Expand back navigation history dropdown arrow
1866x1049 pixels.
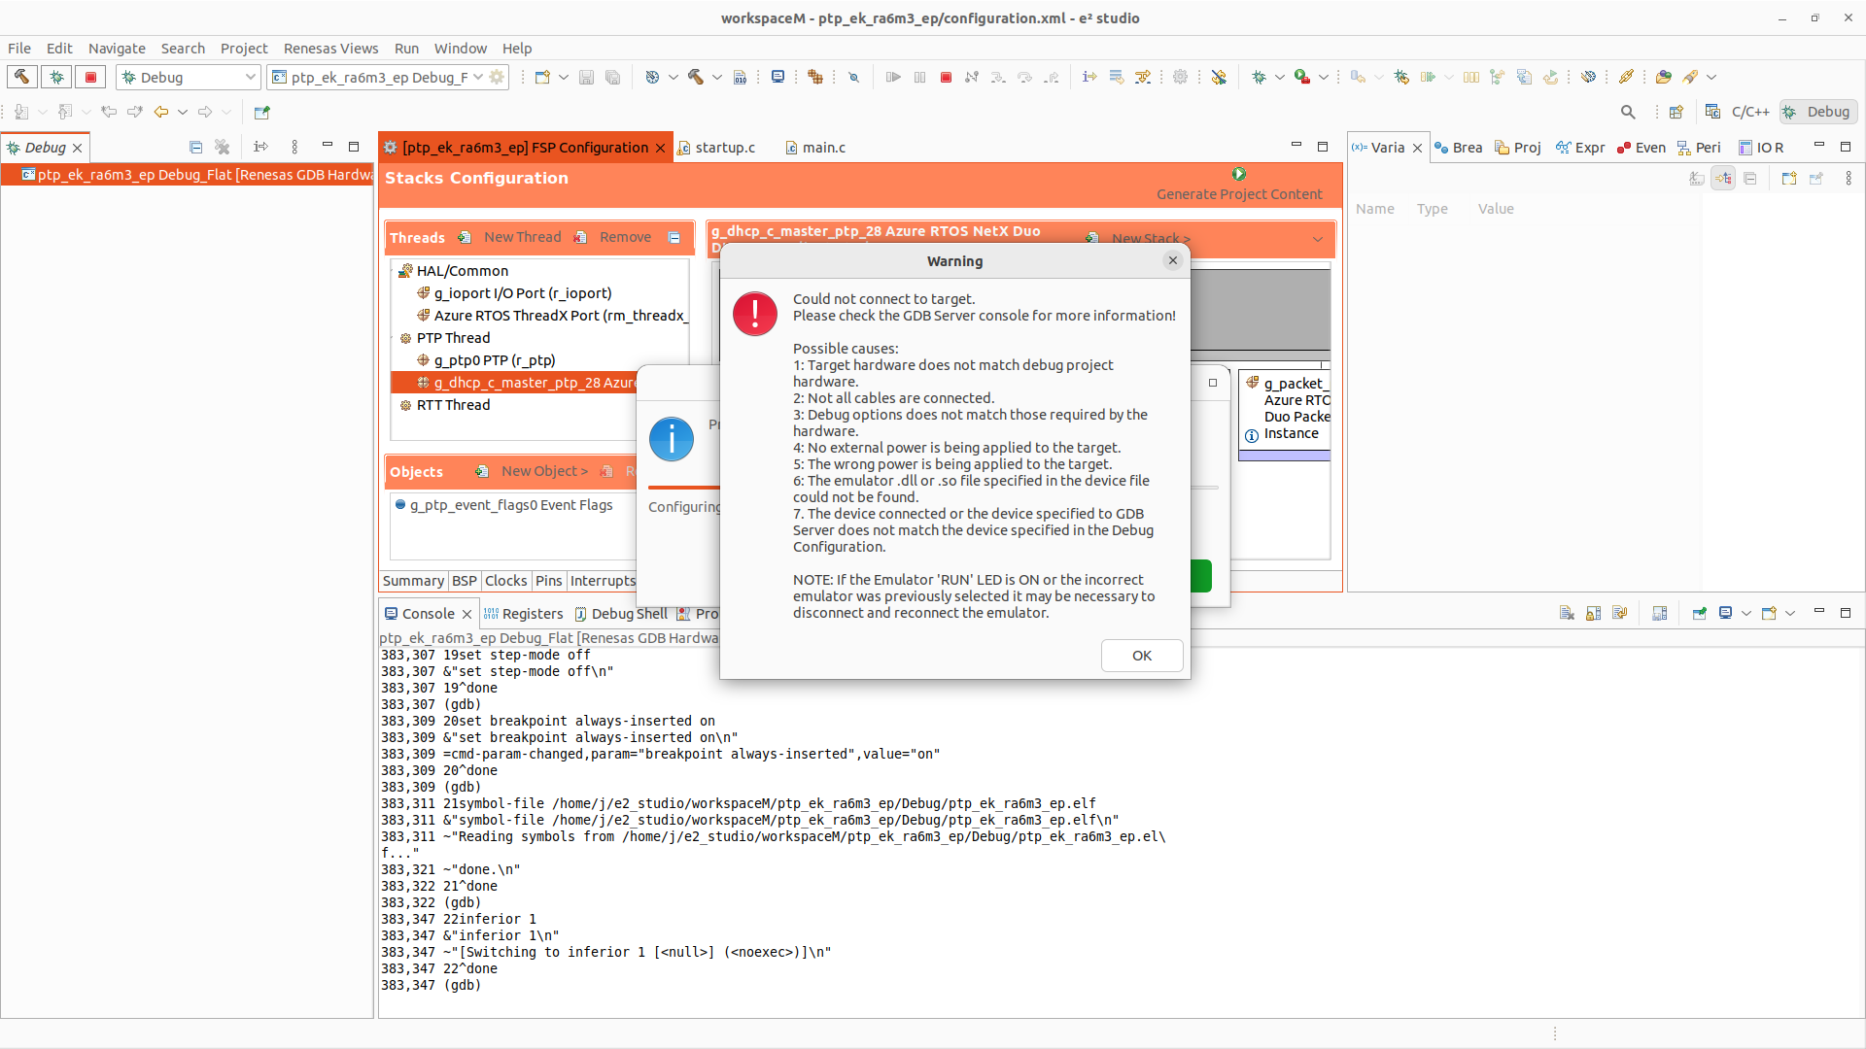pos(183,112)
